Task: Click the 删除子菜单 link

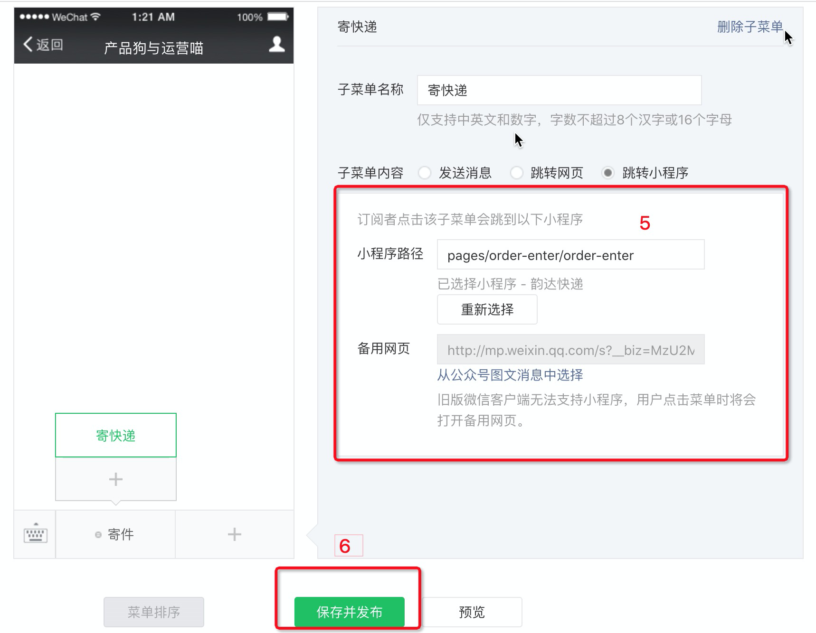Action: [750, 27]
